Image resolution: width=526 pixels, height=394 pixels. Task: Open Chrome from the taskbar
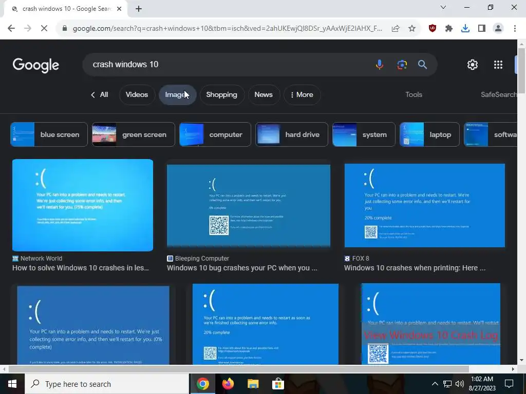(x=202, y=384)
